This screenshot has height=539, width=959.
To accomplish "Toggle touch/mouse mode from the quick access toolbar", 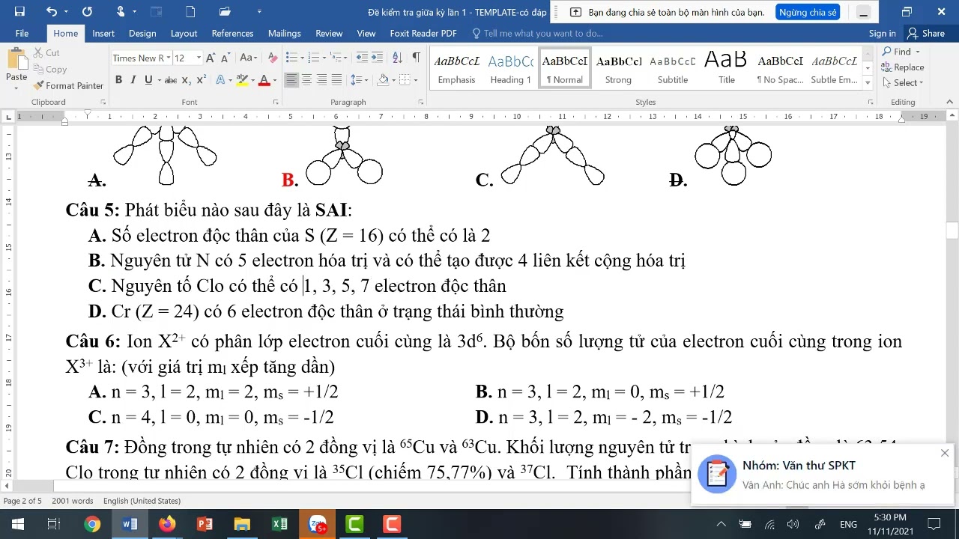I will [x=121, y=11].
